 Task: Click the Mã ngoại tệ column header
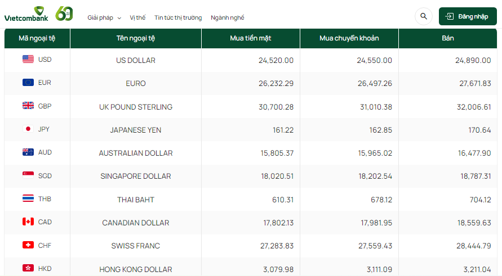(37, 38)
